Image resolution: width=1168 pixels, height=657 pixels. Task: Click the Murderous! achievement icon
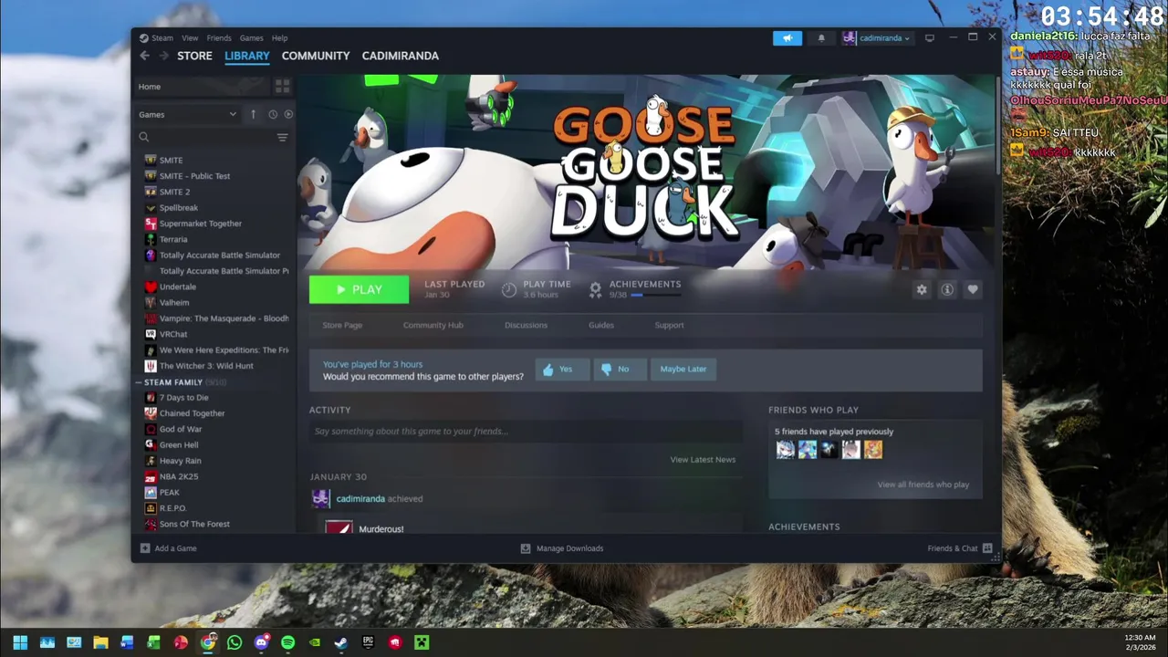click(x=339, y=527)
